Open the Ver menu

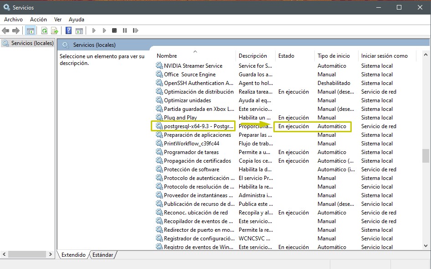tap(57, 20)
